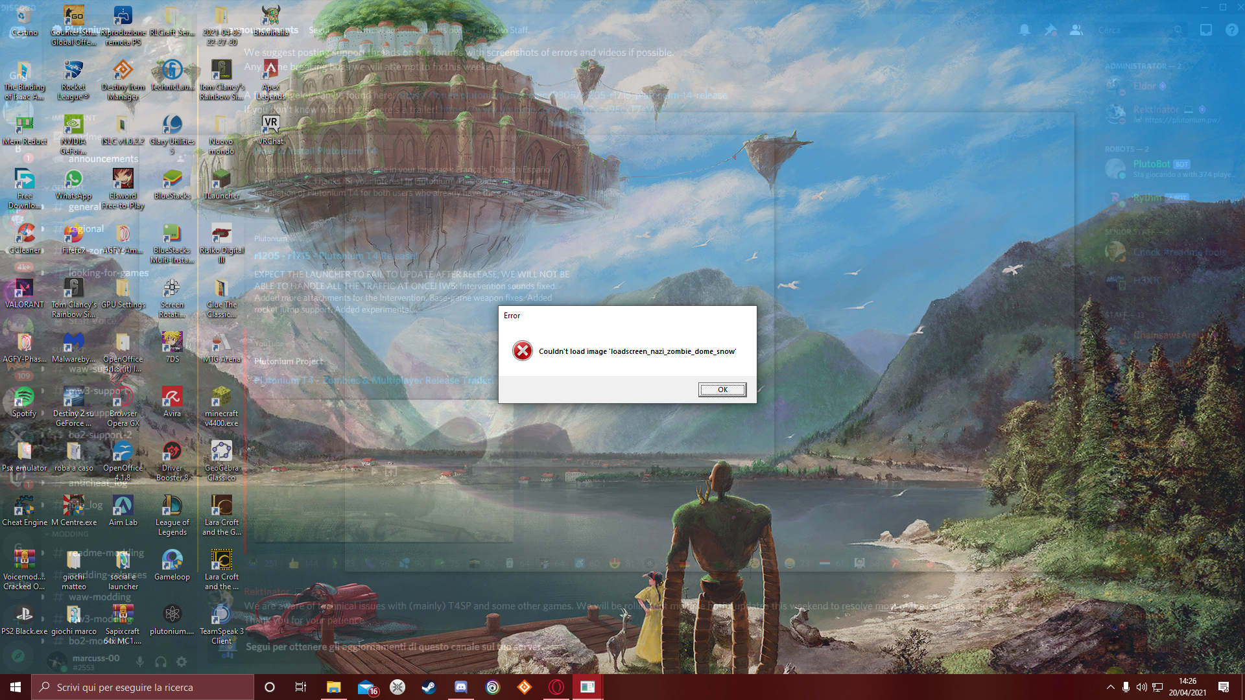Select the BlueStacks Multi-Instance shortcut
1245x700 pixels.
pos(172,244)
